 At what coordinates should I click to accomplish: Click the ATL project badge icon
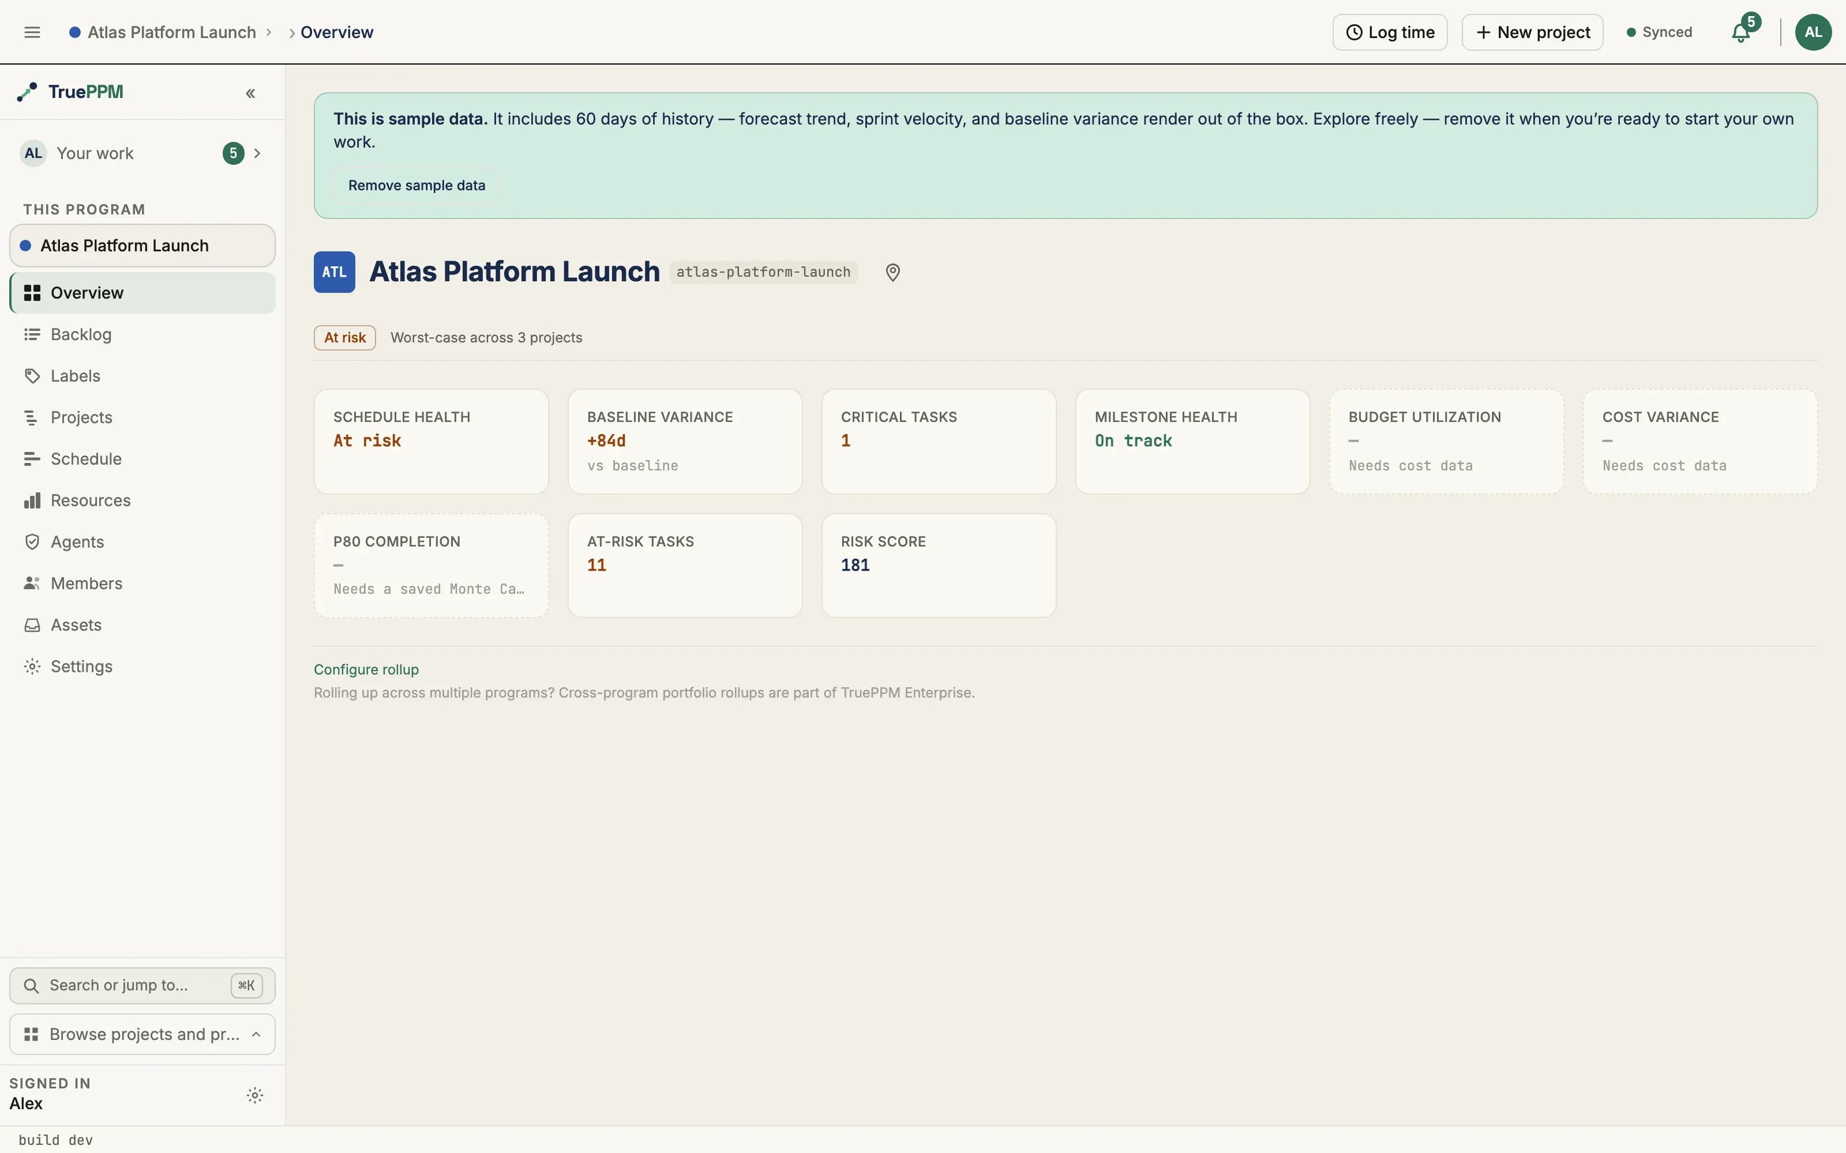click(x=334, y=272)
